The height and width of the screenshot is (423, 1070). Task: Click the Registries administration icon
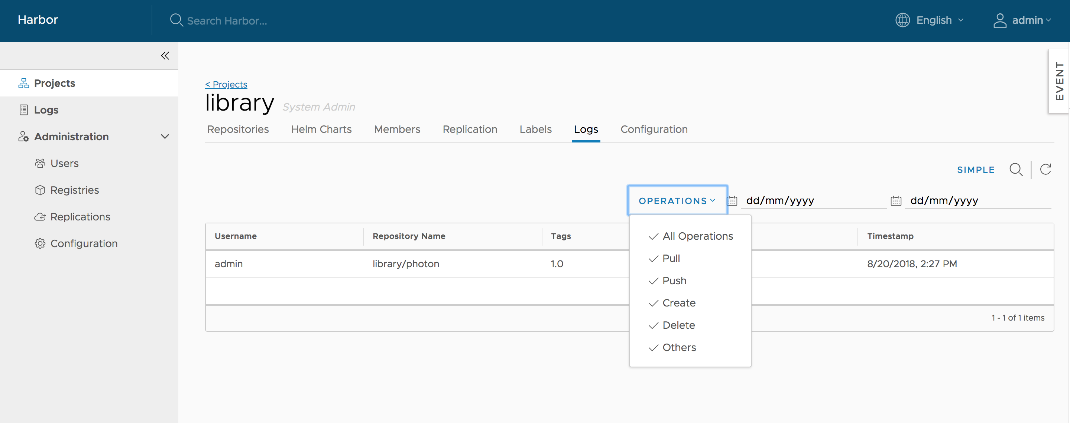[x=39, y=189]
